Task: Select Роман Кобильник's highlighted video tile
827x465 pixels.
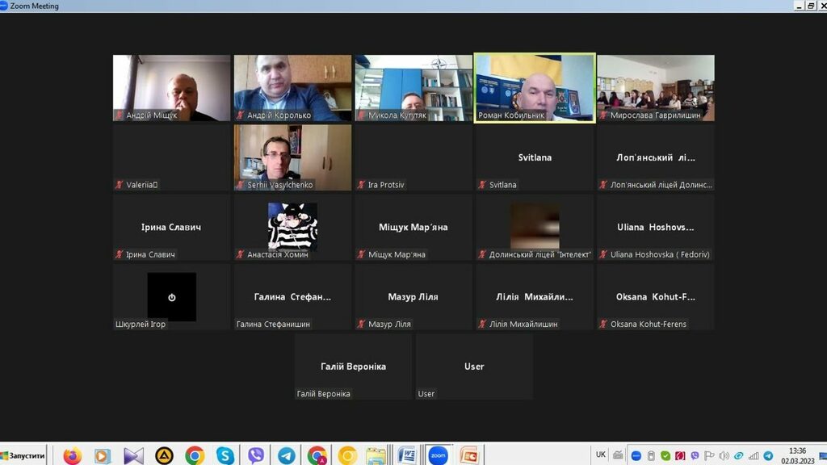Action: click(x=534, y=87)
